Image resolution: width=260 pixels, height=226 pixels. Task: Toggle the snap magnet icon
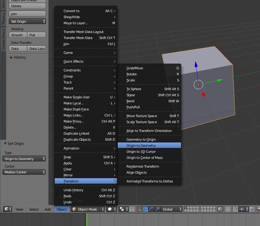point(235,209)
